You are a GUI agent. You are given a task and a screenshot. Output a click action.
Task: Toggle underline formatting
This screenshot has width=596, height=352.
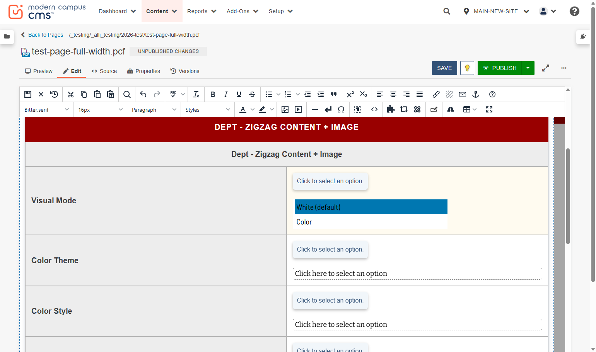239,94
